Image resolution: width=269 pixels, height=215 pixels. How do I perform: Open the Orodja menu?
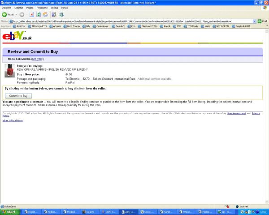click(54, 8)
